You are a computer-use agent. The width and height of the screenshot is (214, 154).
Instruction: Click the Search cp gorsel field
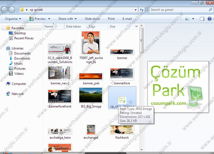181,10
